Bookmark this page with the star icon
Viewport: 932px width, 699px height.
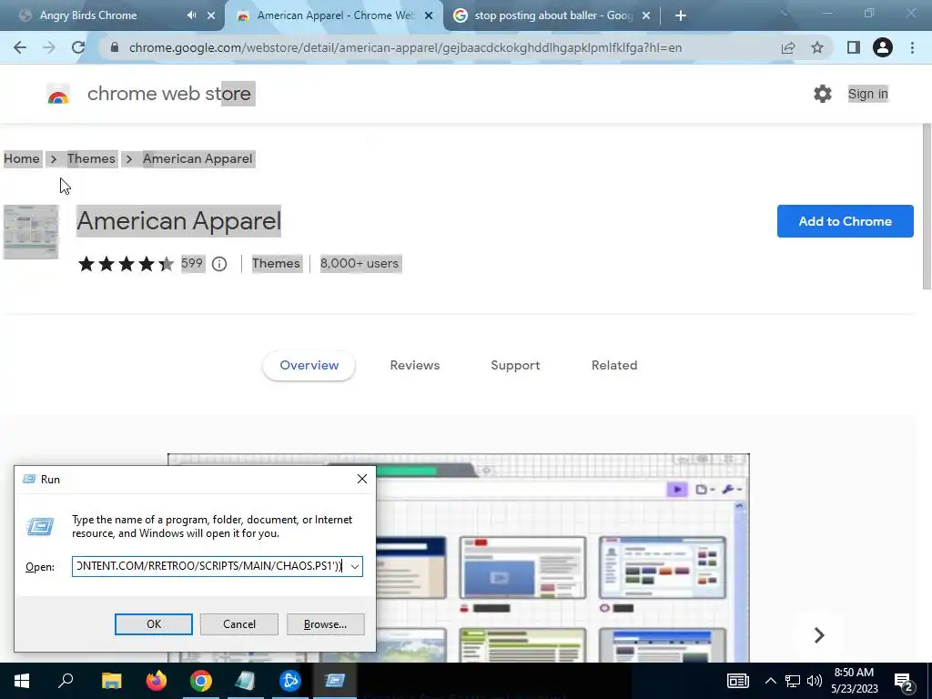click(x=817, y=47)
